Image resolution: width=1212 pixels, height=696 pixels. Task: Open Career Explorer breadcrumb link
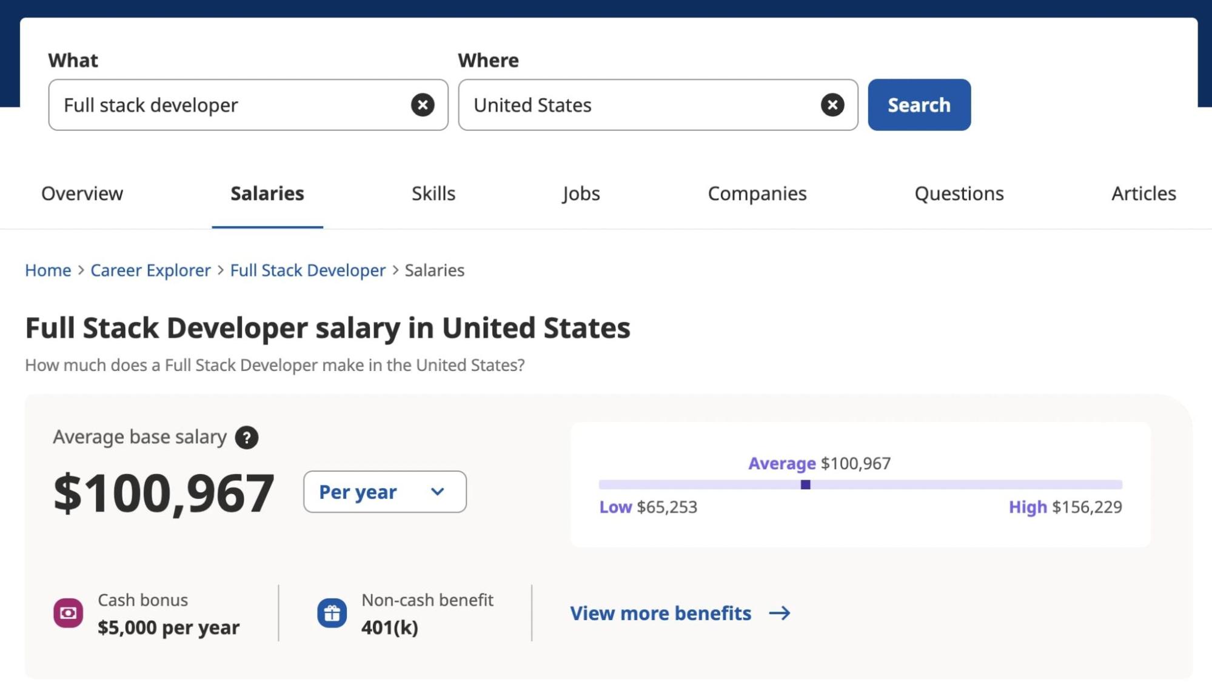pyautogui.click(x=150, y=270)
